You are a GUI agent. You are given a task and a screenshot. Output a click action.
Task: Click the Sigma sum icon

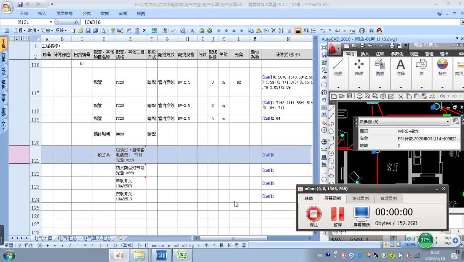tap(145, 31)
